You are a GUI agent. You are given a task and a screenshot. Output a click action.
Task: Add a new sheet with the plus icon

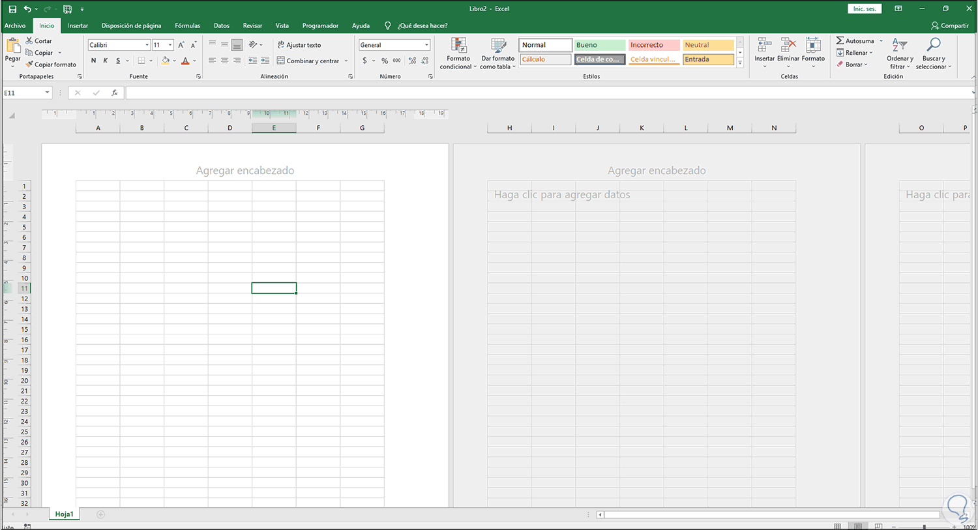click(100, 514)
